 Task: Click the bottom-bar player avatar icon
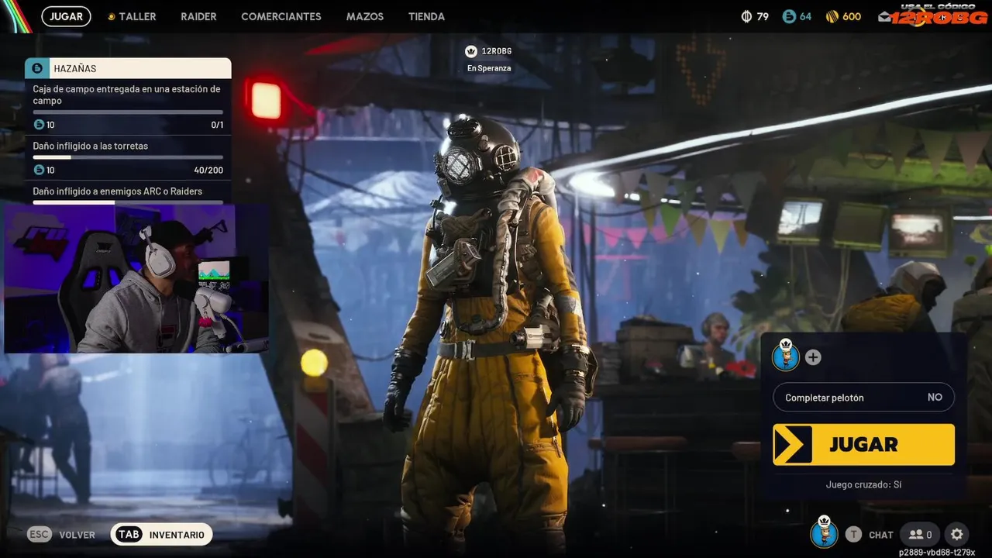point(825,532)
